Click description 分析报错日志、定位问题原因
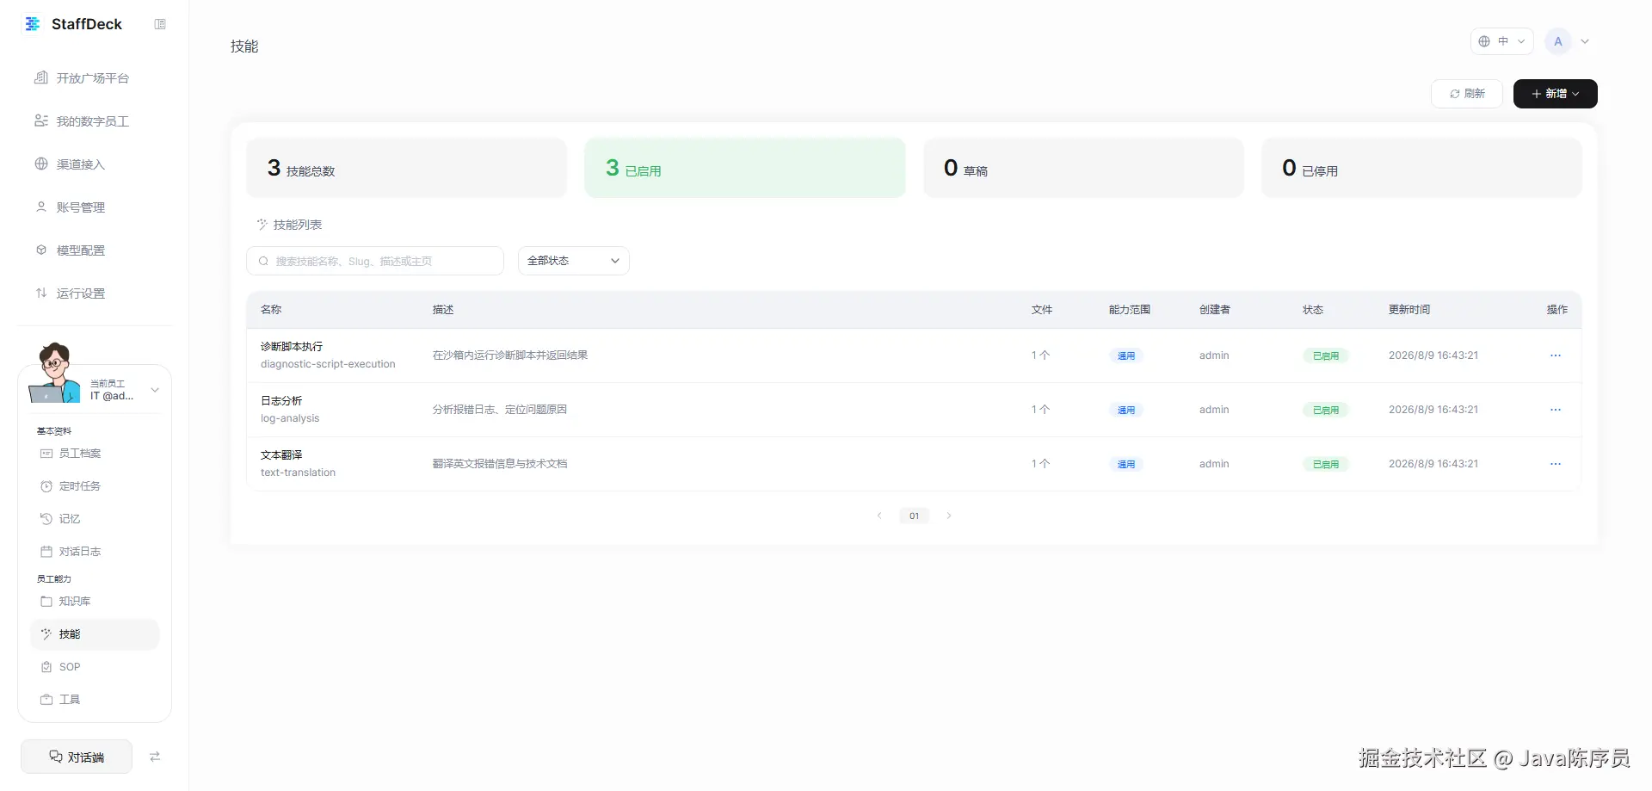 point(500,410)
